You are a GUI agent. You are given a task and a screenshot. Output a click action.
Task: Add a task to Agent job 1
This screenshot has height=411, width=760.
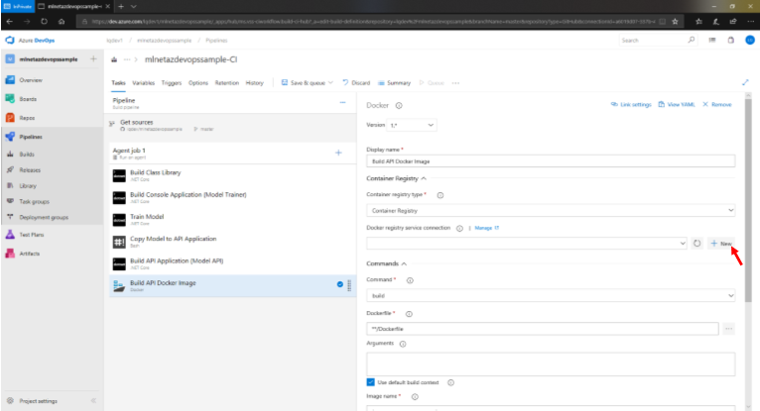point(338,153)
